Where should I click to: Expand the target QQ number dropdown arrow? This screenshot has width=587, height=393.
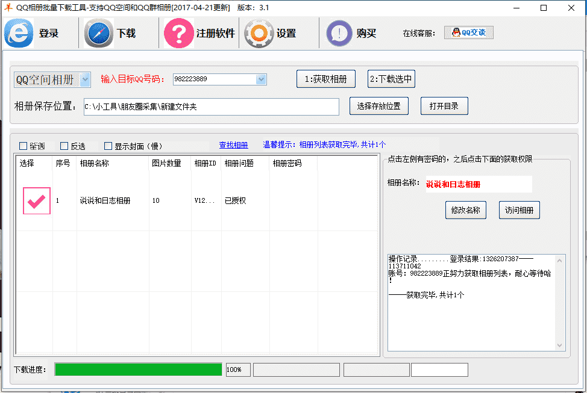[x=261, y=79]
